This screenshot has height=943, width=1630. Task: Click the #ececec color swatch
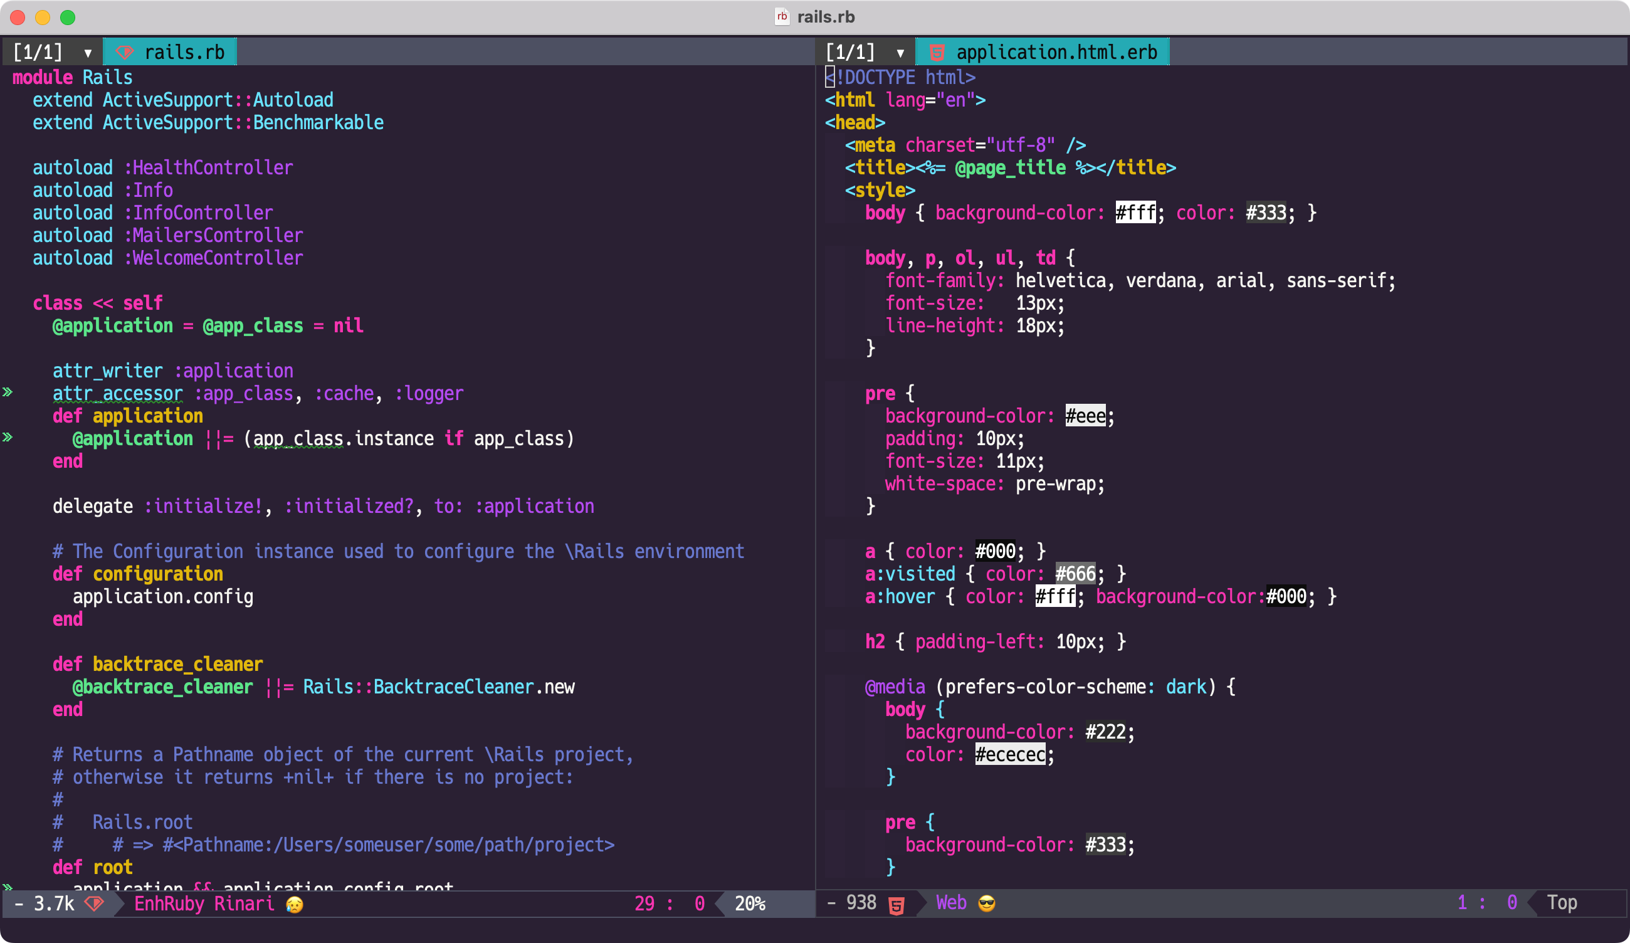coord(1010,754)
